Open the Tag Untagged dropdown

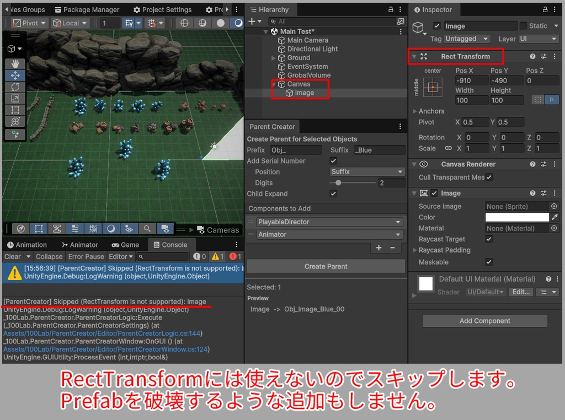467,39
